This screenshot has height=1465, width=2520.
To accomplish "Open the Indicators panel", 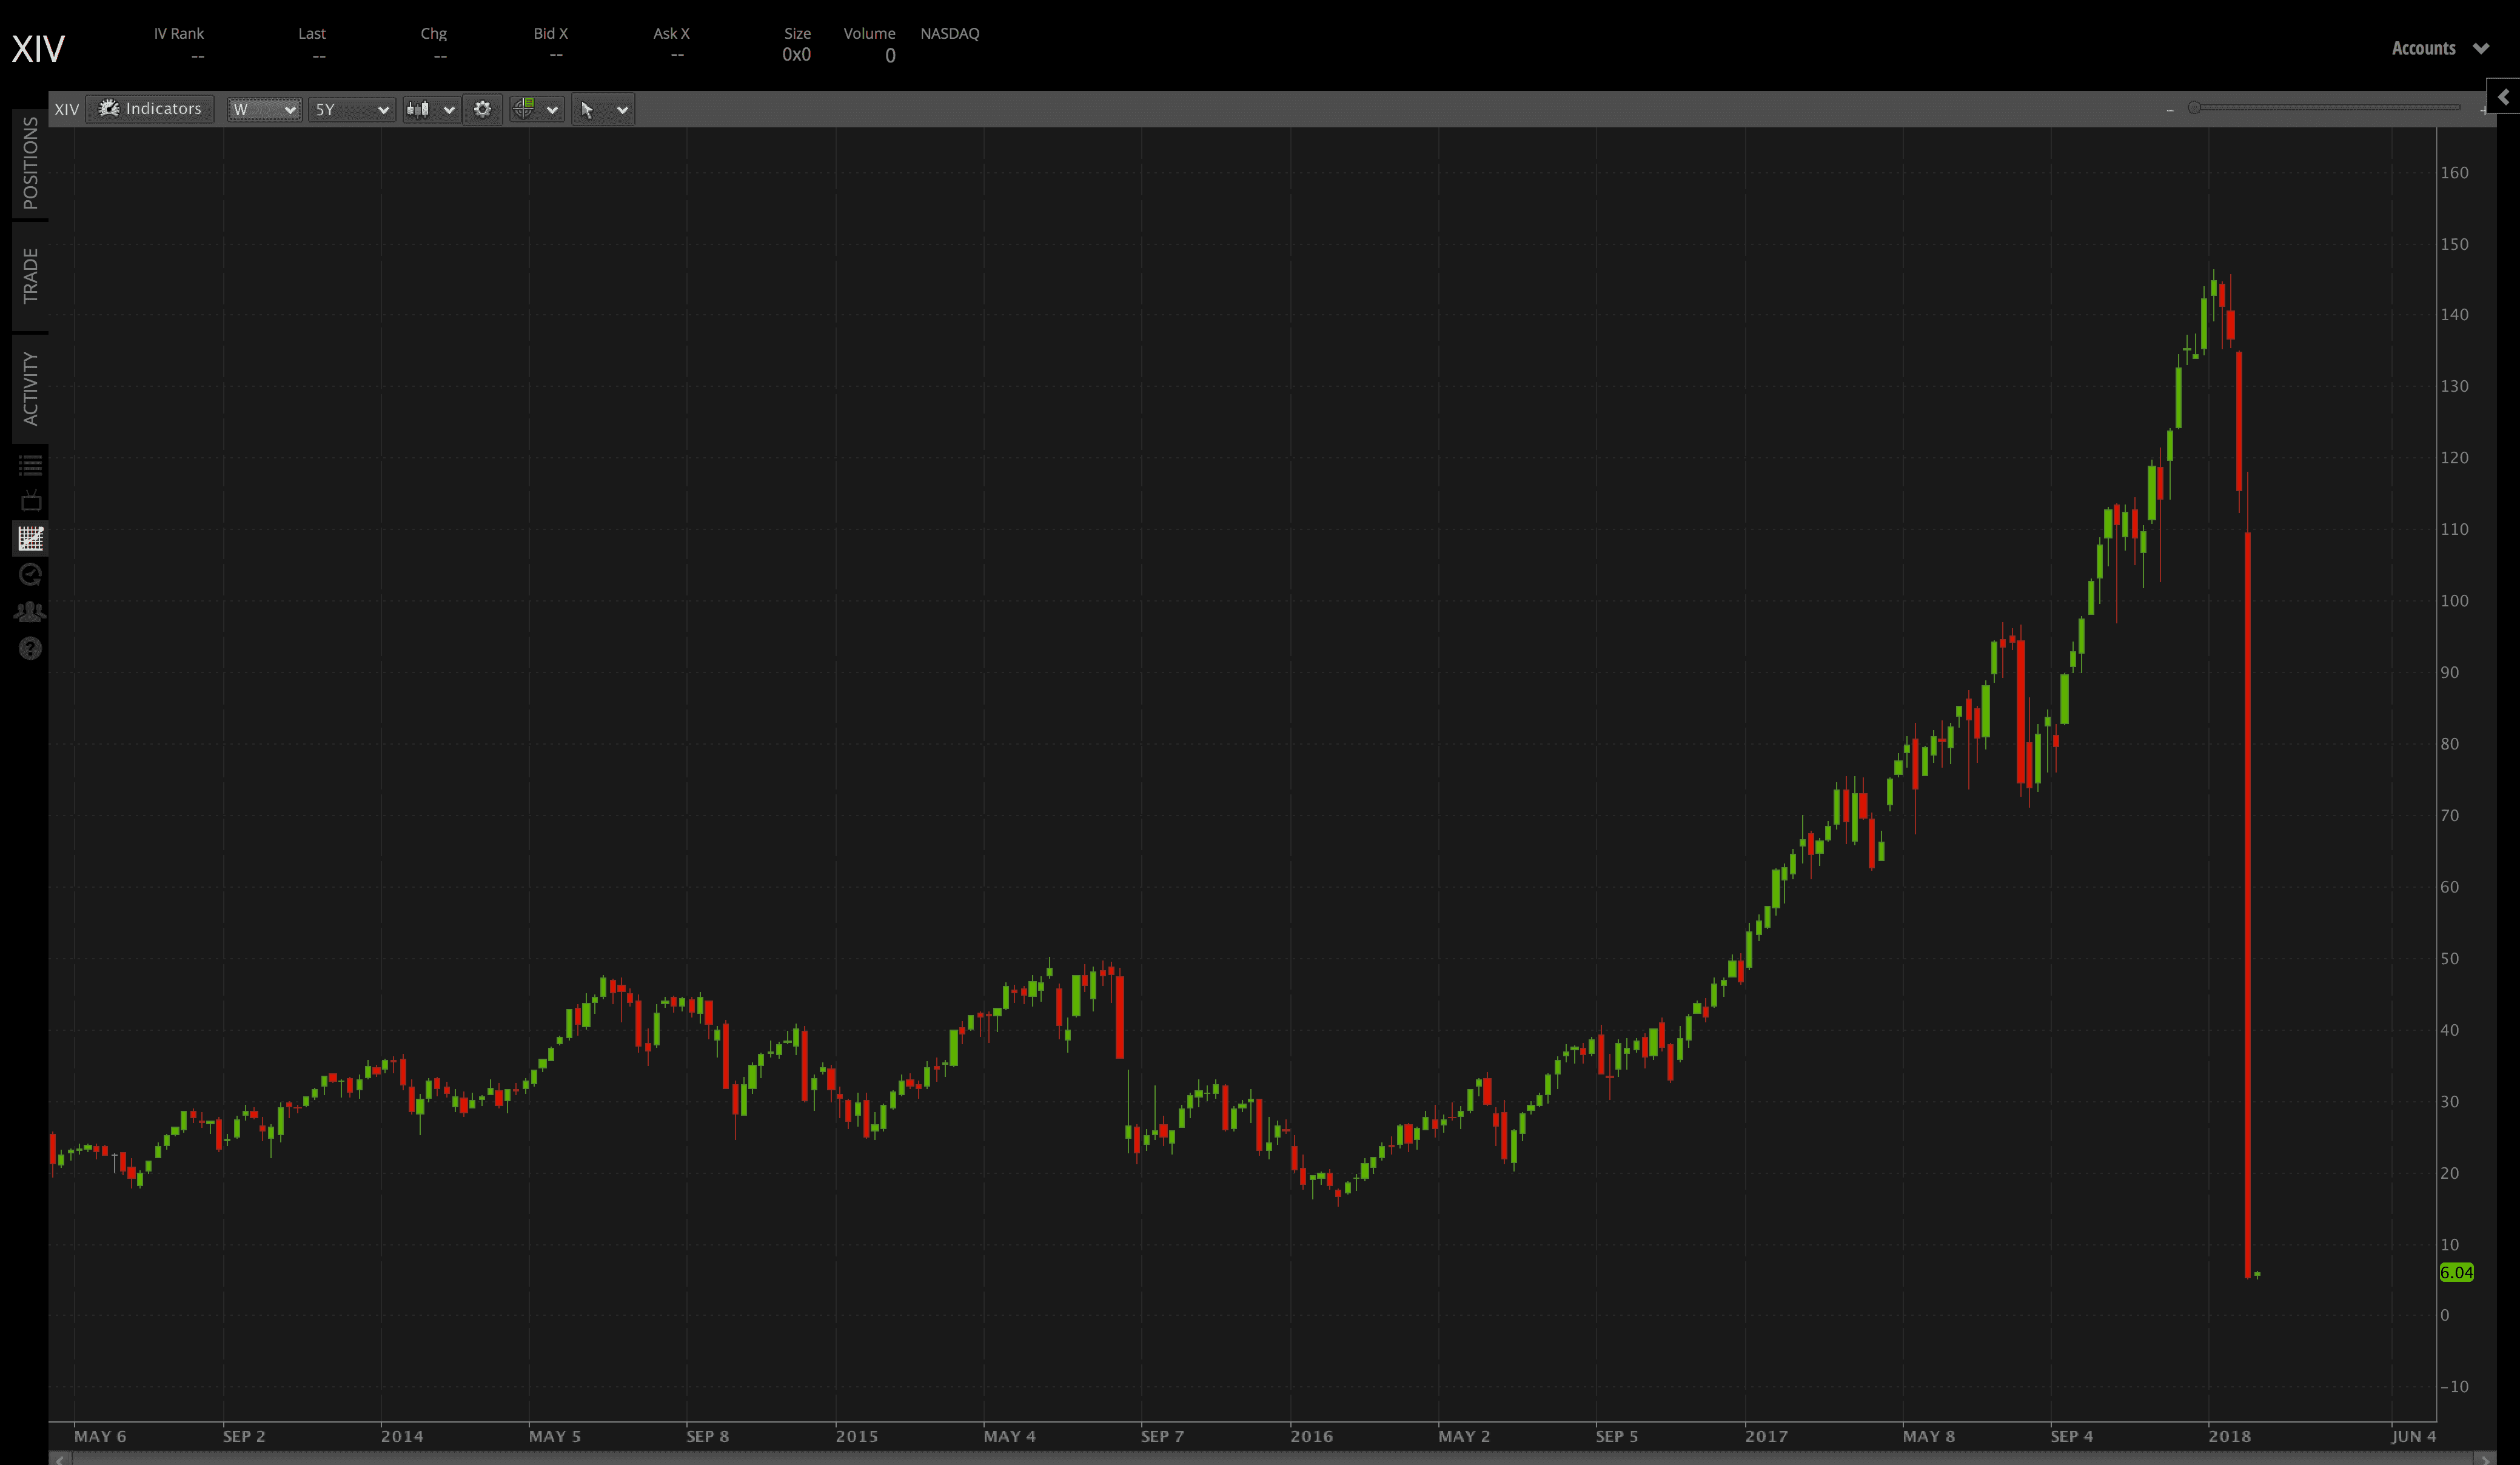I will tap(150, 109).
